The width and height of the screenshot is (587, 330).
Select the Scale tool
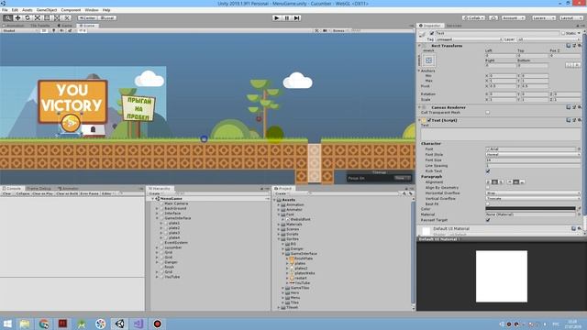coord(37,18)
